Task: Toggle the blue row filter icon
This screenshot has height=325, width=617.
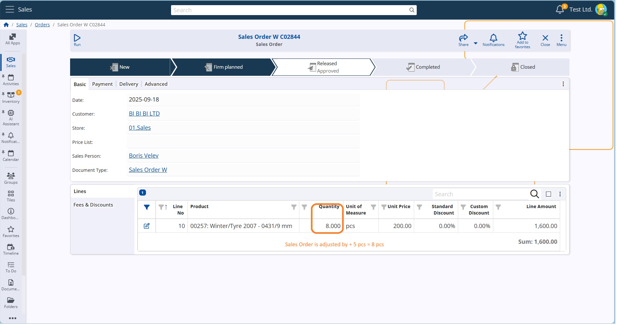Action: coord(147,208)
